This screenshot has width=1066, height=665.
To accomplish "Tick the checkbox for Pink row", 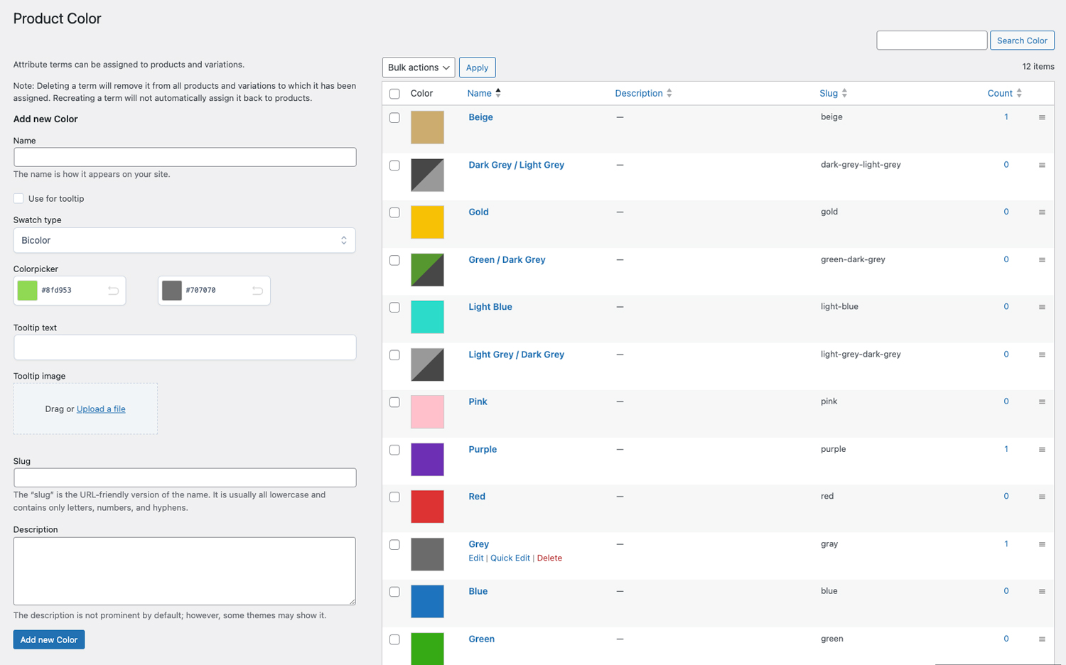I will click(x=394, y=402).
